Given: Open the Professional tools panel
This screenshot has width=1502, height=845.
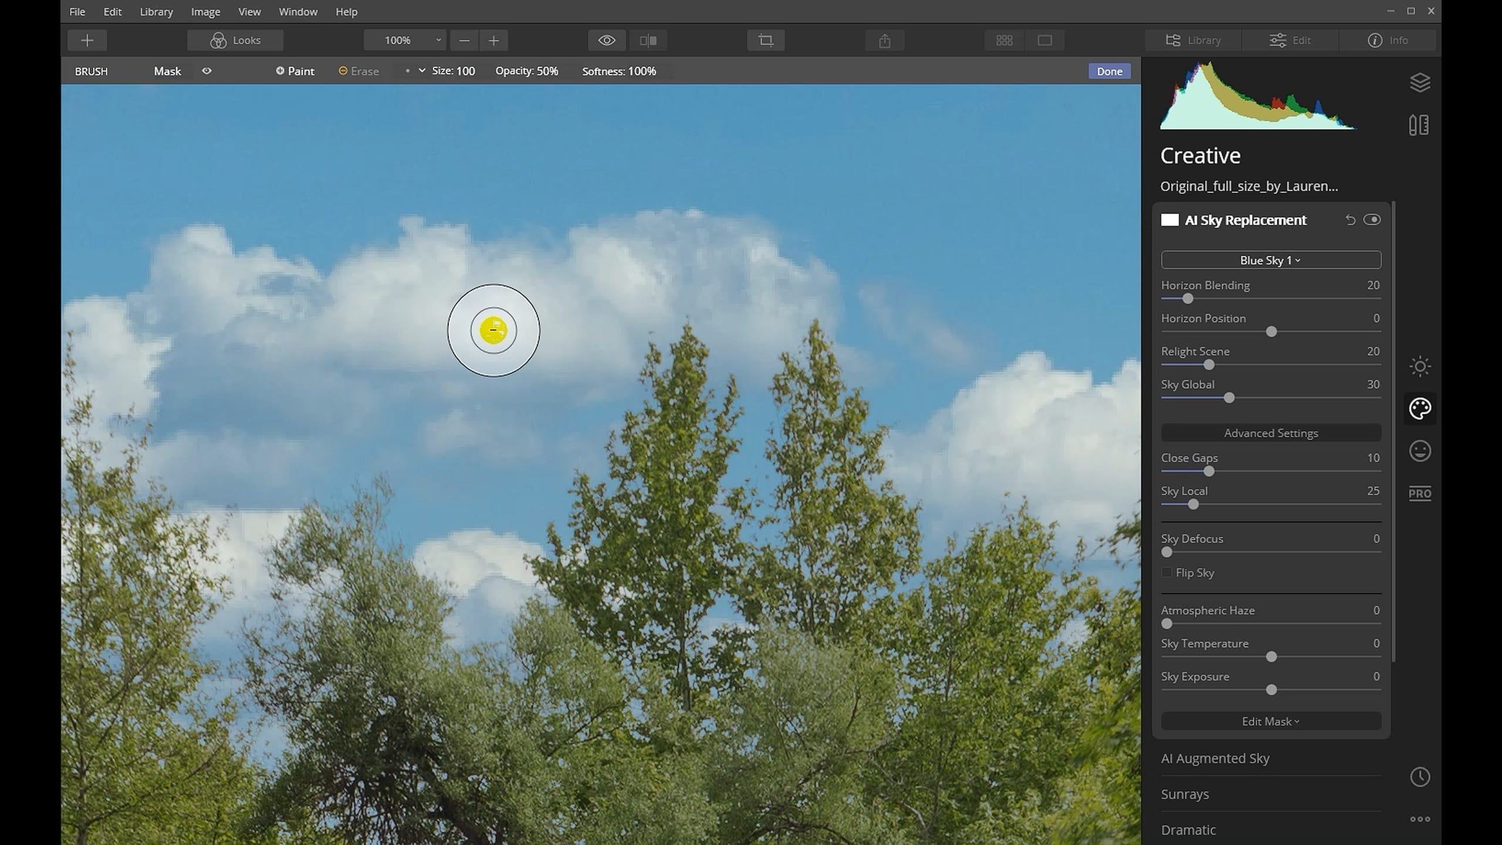Looking at the screenshot, I should tap(1419, 494).
